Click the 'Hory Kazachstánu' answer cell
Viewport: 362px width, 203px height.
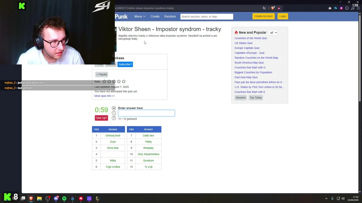click(x=148, y=154)
